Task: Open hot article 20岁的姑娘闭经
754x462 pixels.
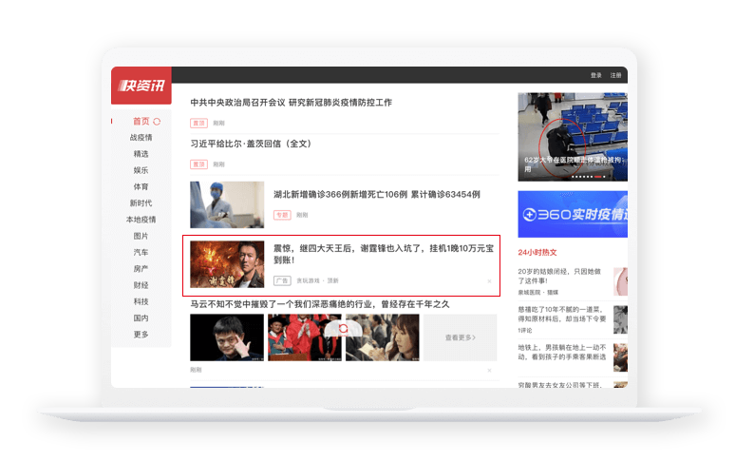Action: tap(559, 277)
